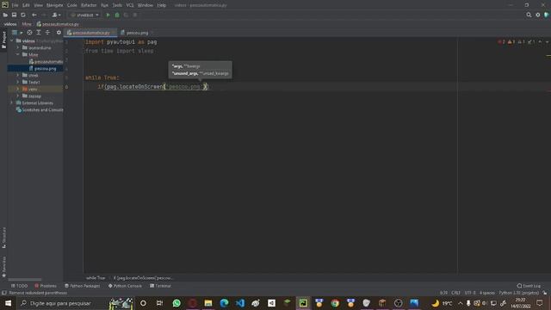Toggle the Structure tool window strip button
This screenshot has width=551, height=310.
tap(3, 238)
